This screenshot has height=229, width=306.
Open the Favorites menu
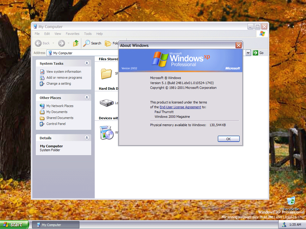[x=73, y=34]
